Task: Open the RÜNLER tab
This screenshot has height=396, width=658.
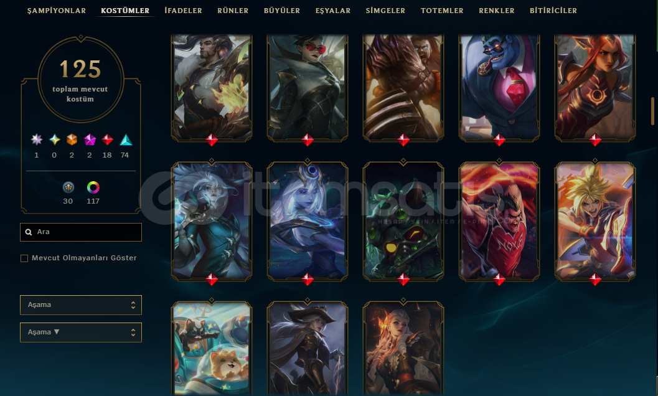Action: (233, 11)
